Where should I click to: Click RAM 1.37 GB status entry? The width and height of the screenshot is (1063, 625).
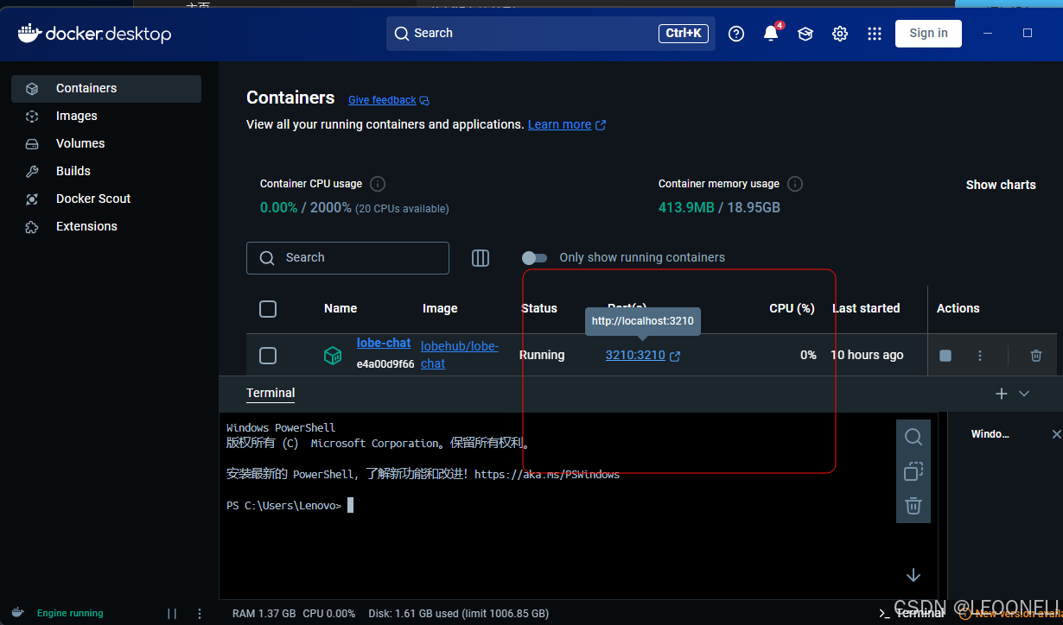click(264, 614)
